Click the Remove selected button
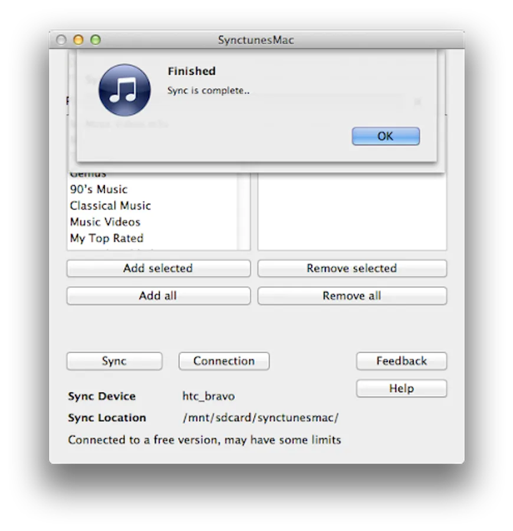Screen dimensions: 513x531 click(352, 268)
